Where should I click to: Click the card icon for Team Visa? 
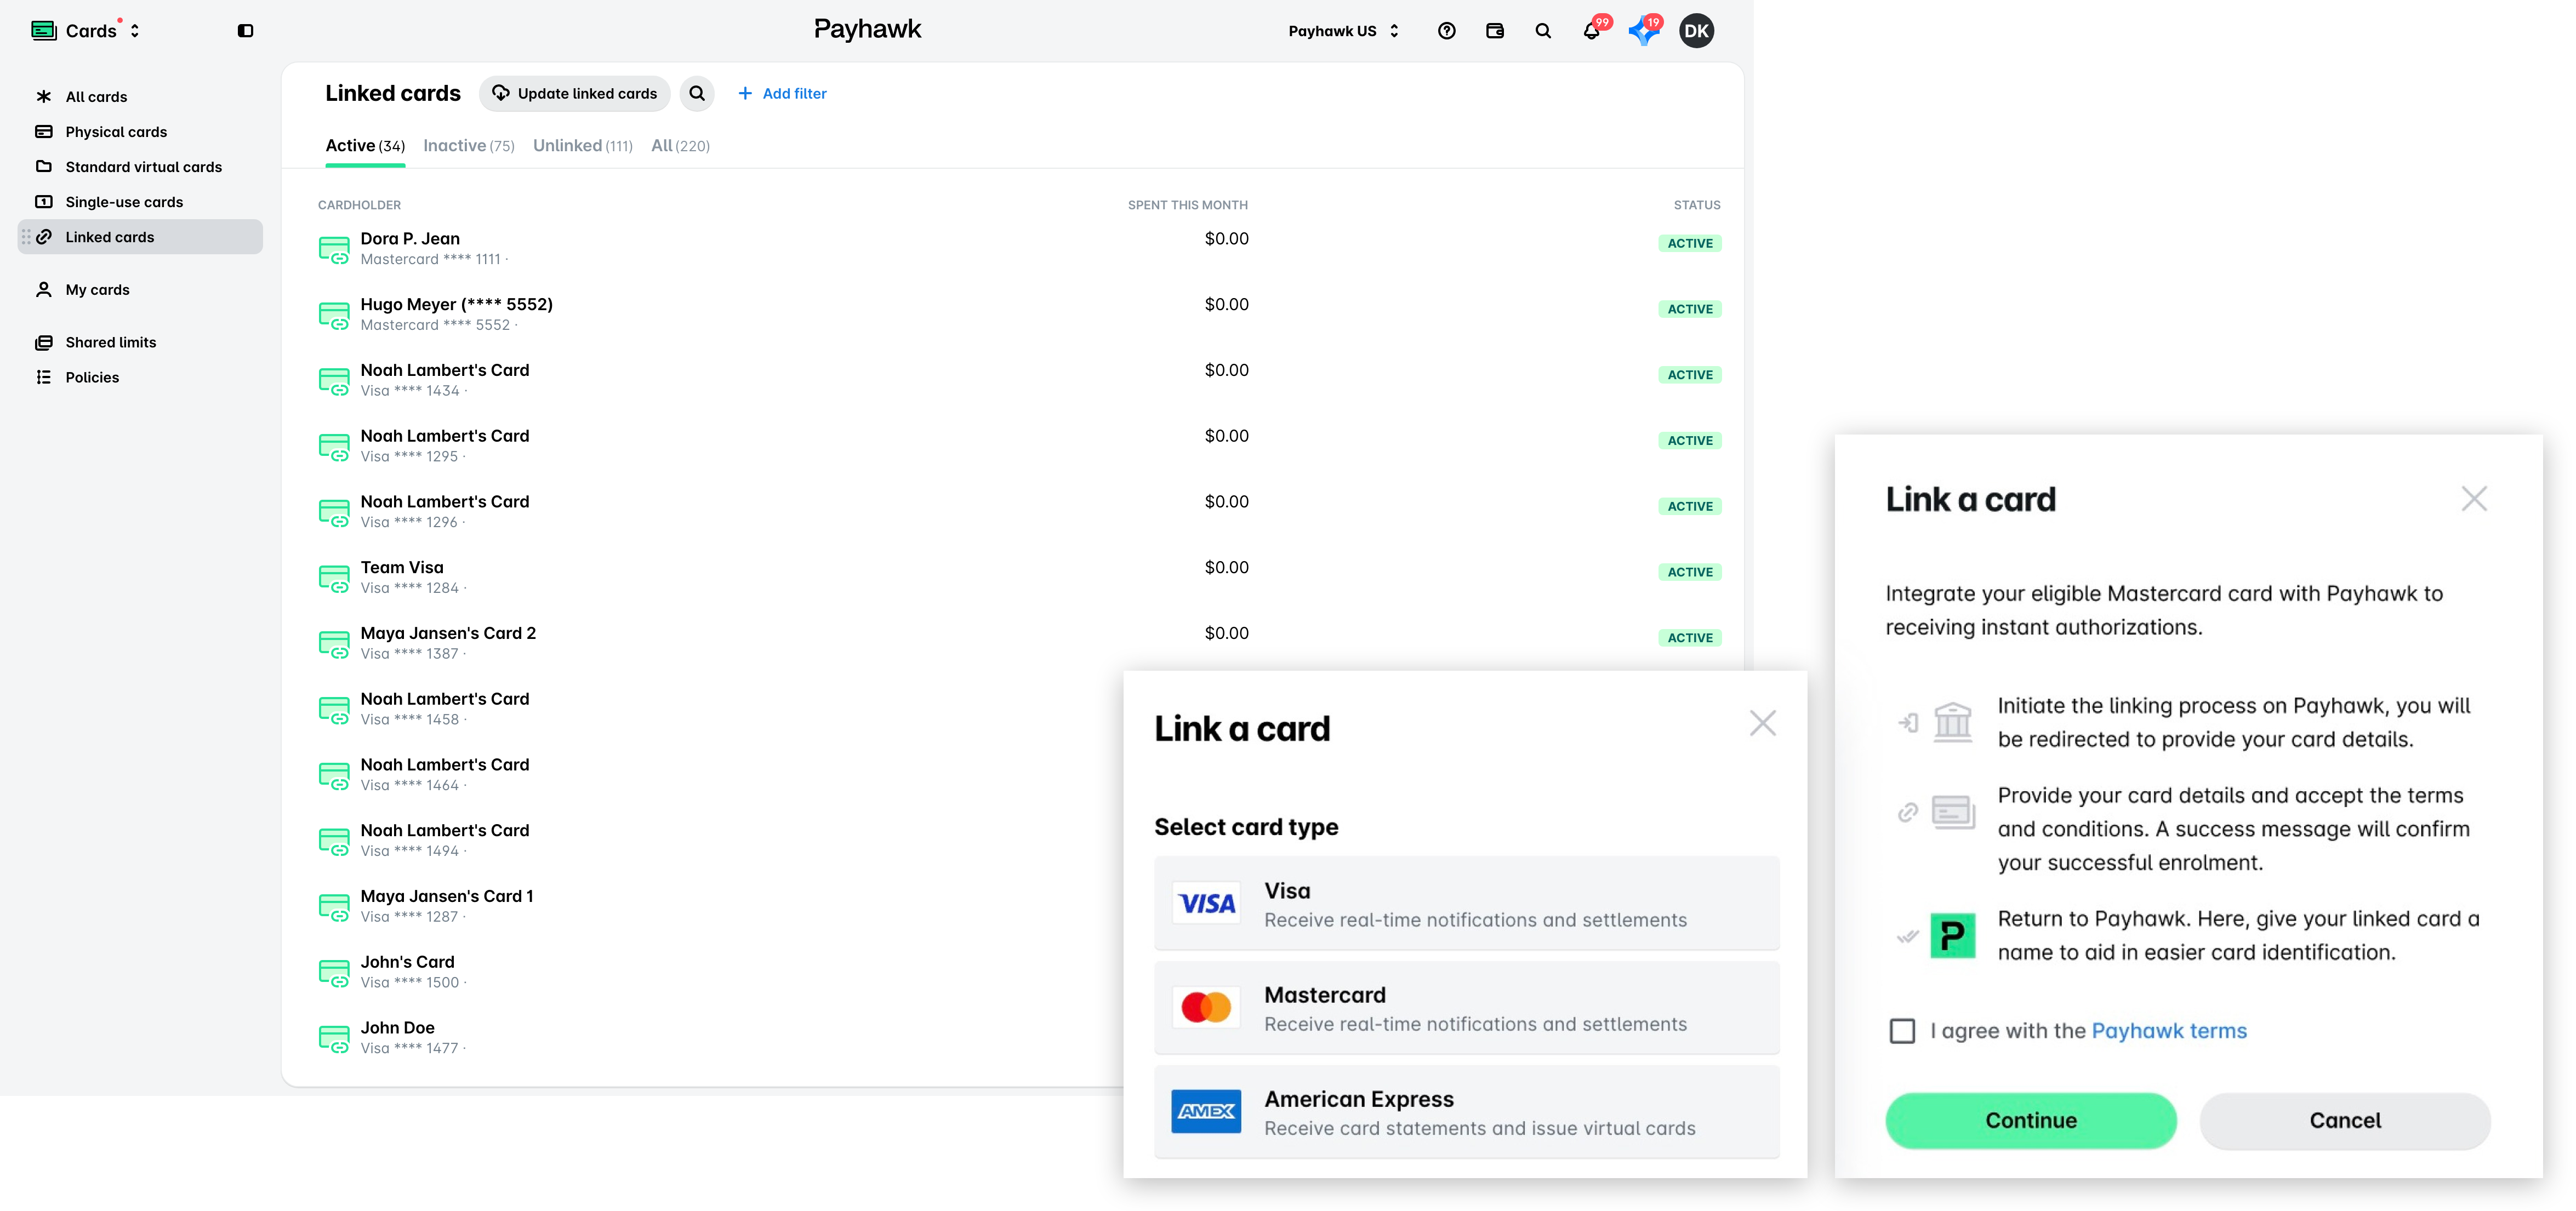pyautogui.click(x=334, y=578)
